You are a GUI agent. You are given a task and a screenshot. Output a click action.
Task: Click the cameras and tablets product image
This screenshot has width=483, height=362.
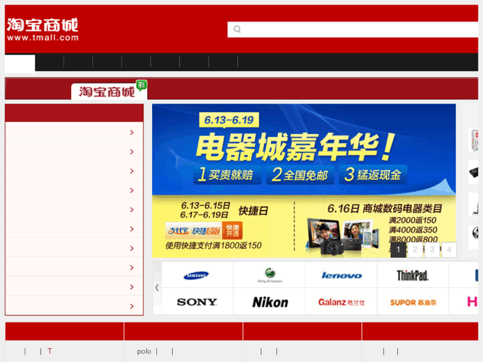[343, 236]
